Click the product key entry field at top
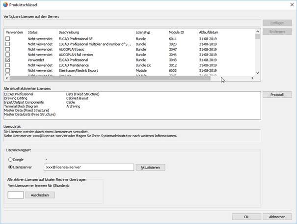The width and height of the screenshot is (297, 224). (x=132, y=23)
